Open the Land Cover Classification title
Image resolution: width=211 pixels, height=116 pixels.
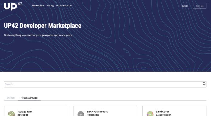(x=164, y=113)
